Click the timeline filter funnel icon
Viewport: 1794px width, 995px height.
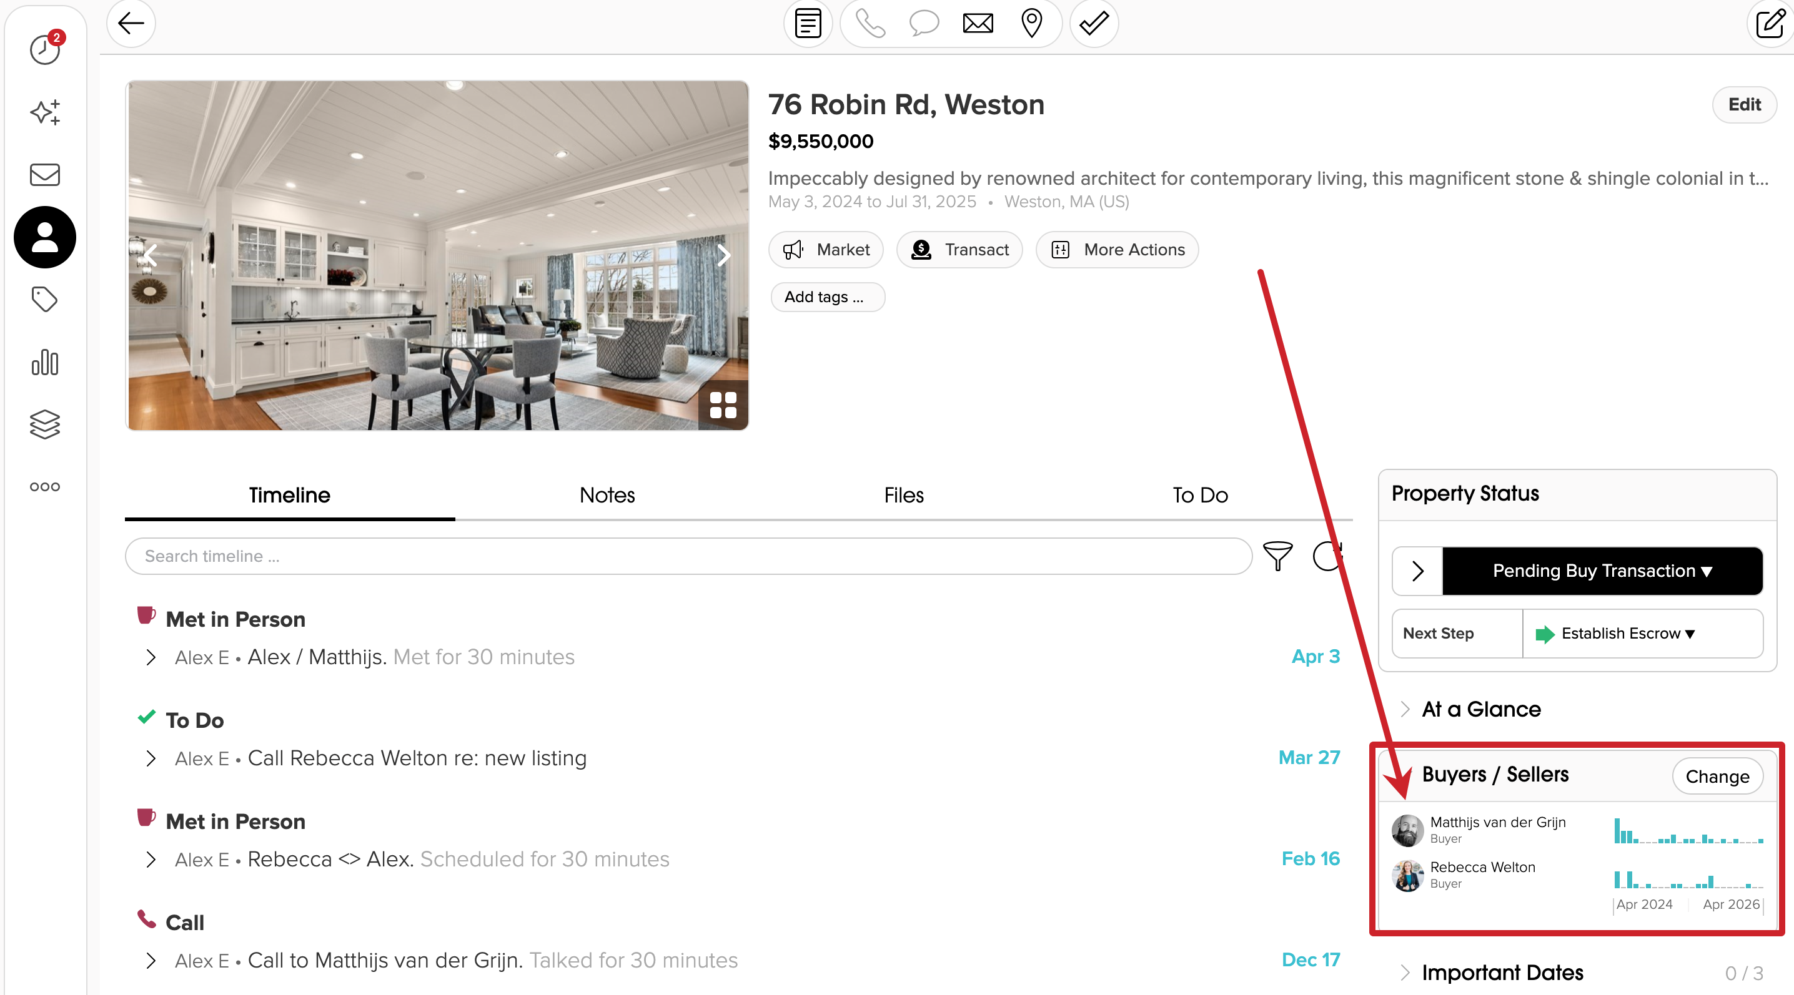point(1278,556)
